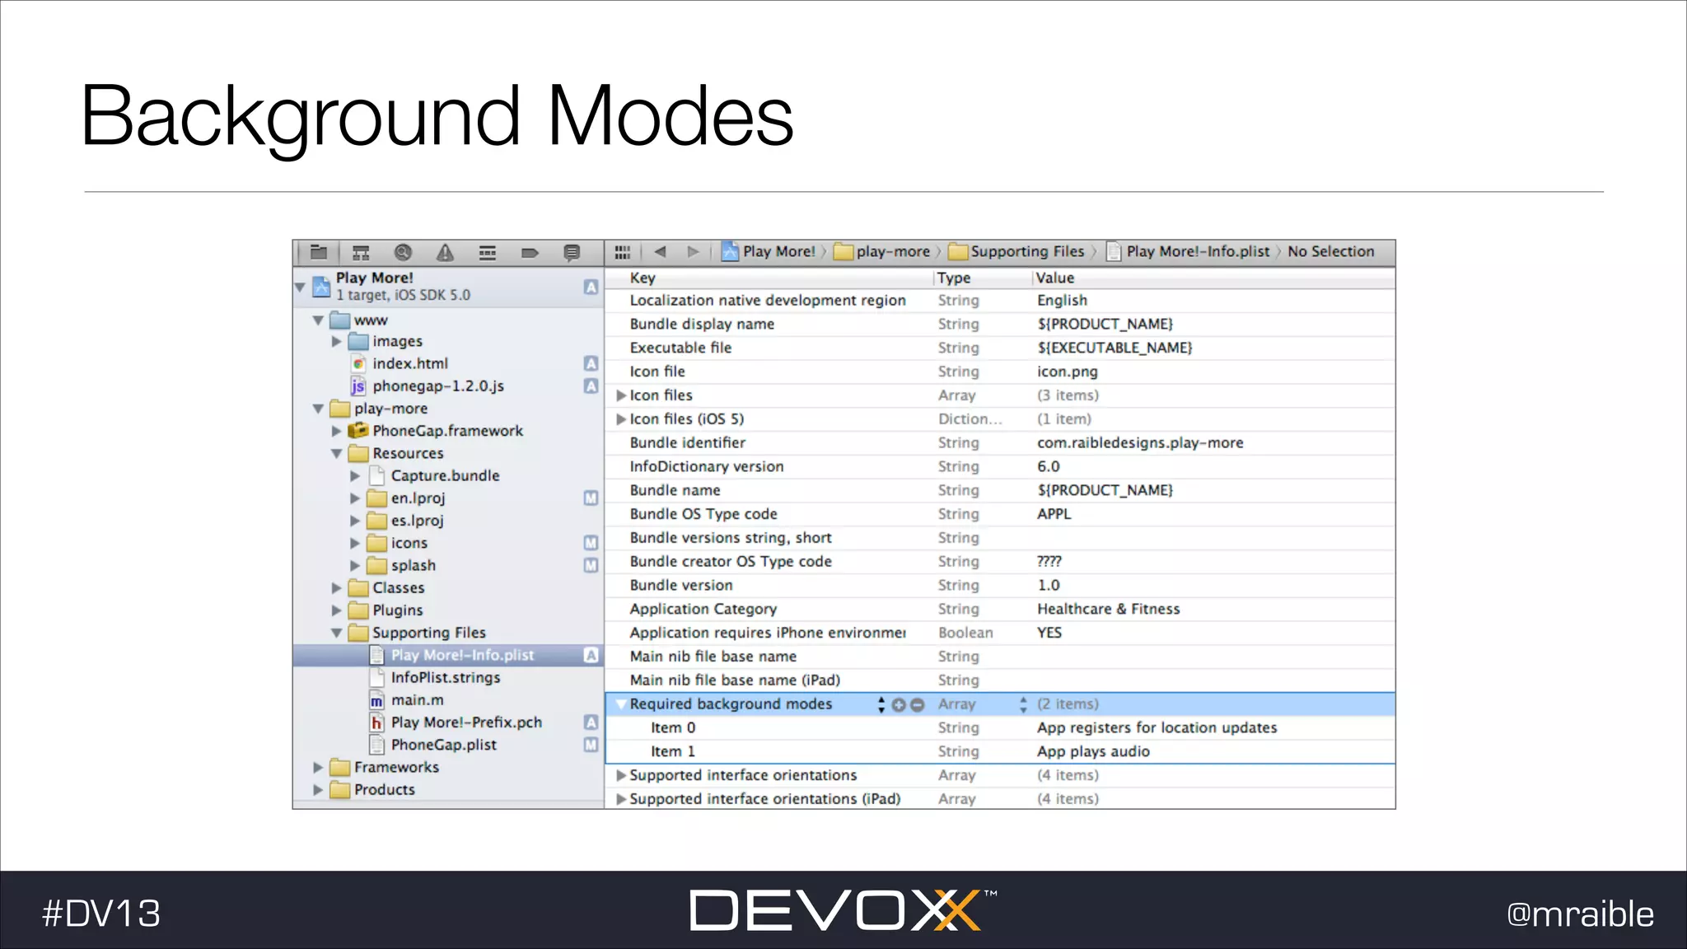This screenshot has height=949, width=1687.
Task: Click the key stepper on Required background modes
Action: pos(881,704)
